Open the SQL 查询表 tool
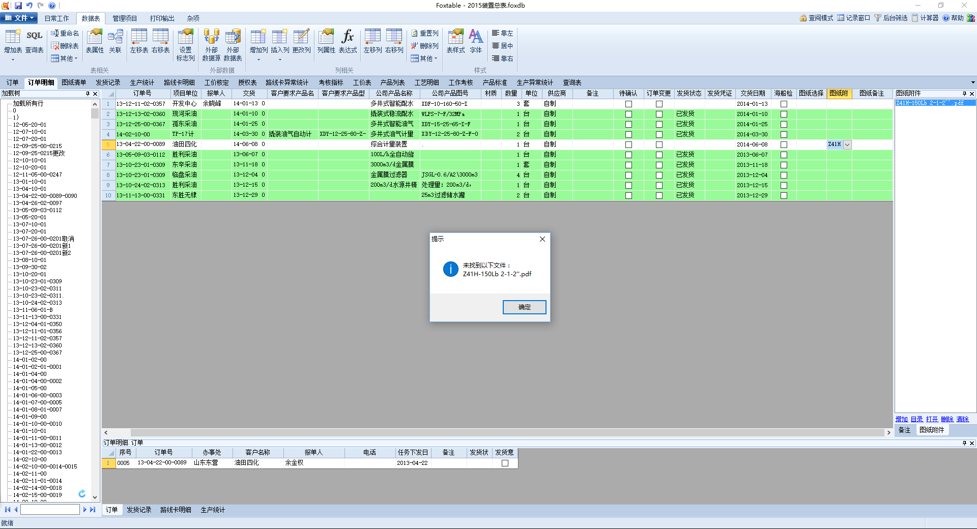Image resolution: width=977 pixels, height=529 pixels. (x=34, y=41)
